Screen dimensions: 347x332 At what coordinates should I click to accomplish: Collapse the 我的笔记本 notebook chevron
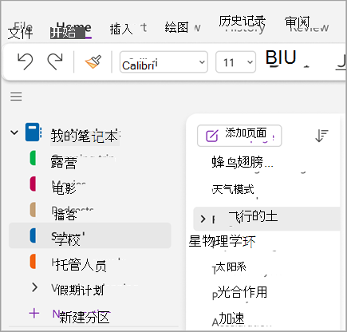coord(14,132)
